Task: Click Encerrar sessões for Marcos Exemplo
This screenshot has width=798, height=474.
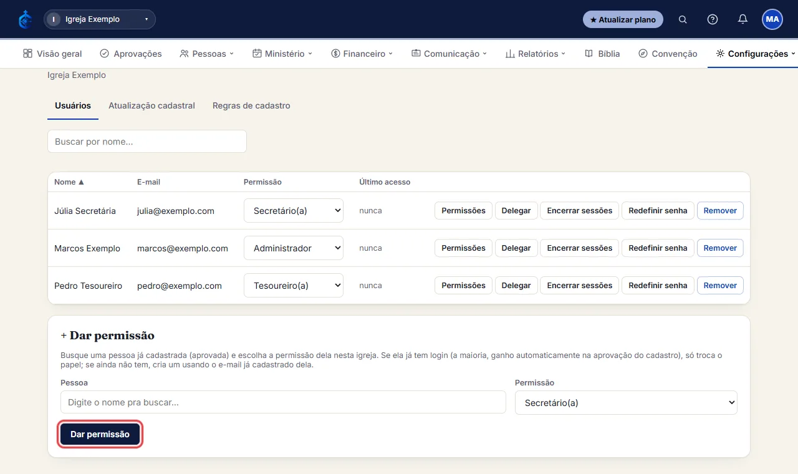Action: [580, 248]
